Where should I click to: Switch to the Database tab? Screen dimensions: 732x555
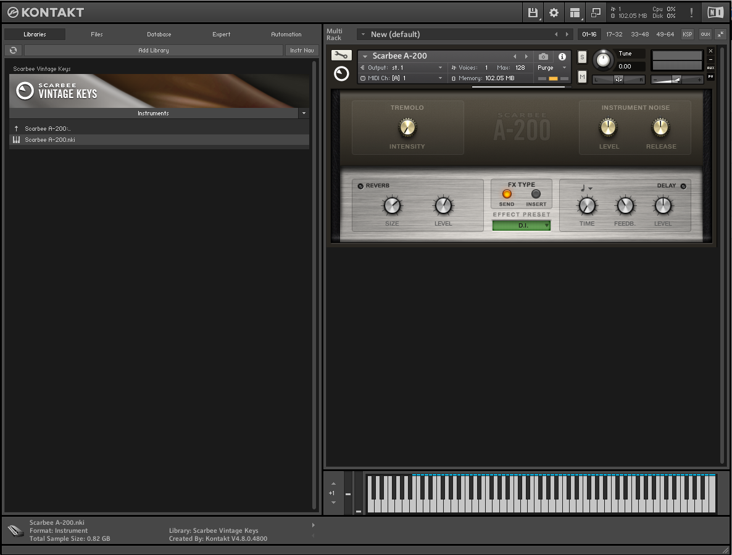(x=159, y=35)
